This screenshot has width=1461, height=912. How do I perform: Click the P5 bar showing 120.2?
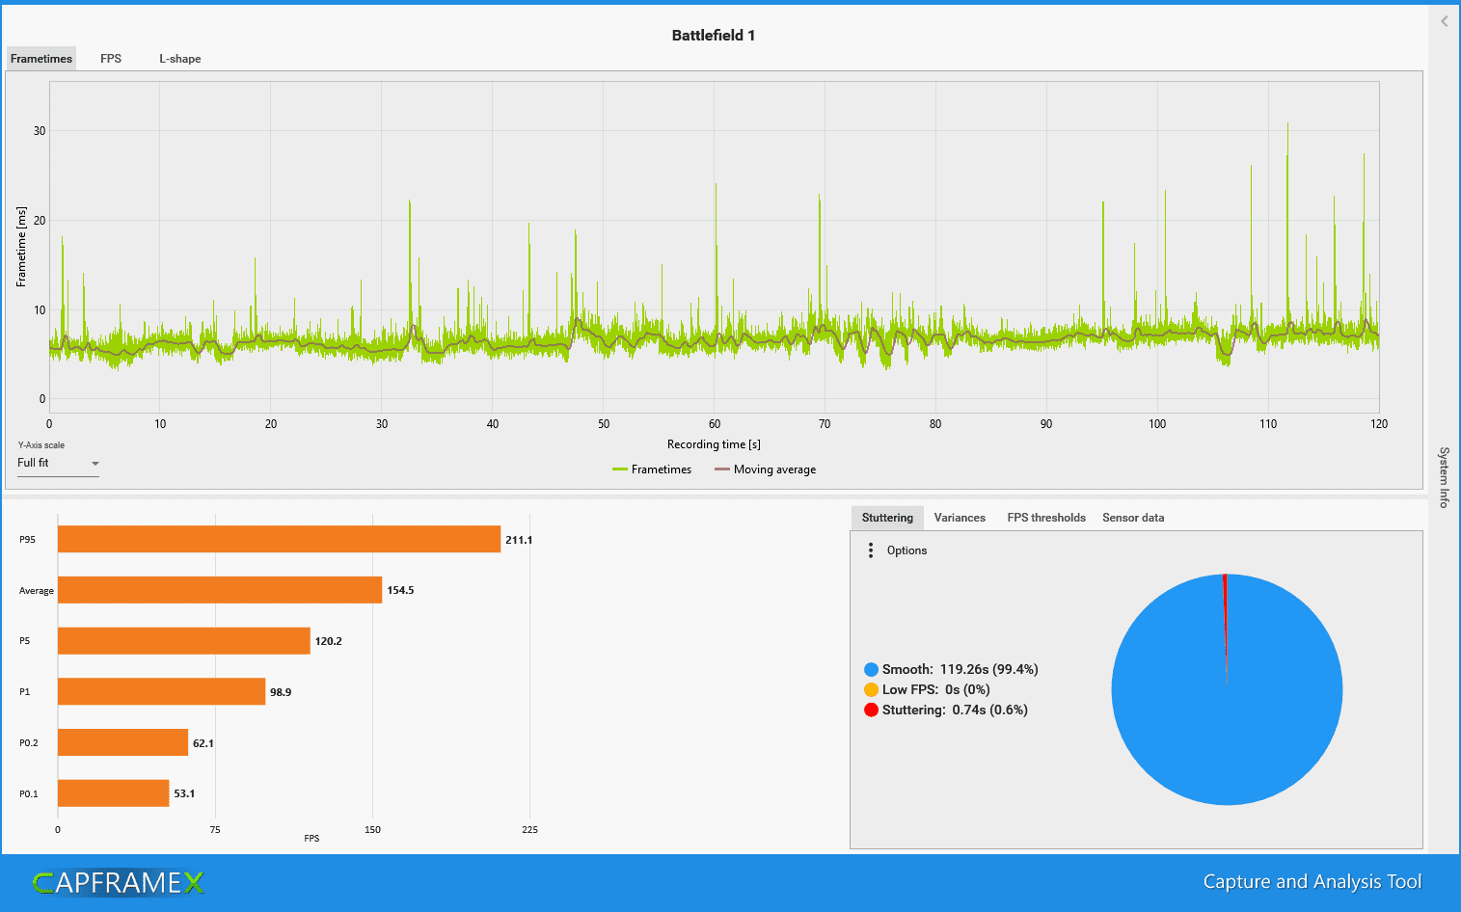tap(184, 641)
